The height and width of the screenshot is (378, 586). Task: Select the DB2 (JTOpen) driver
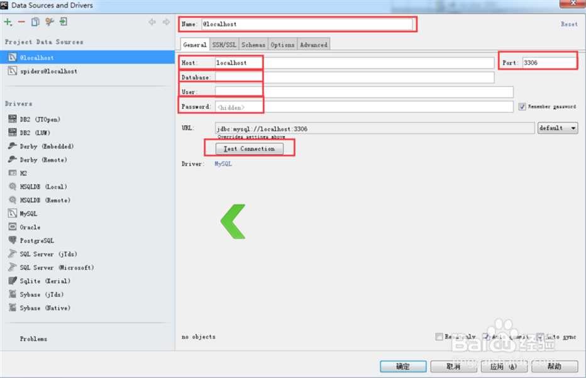click(x=40, y=120)
